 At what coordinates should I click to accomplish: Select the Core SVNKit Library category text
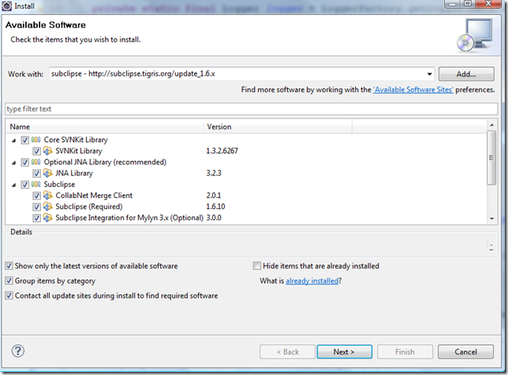click(76, 140)
